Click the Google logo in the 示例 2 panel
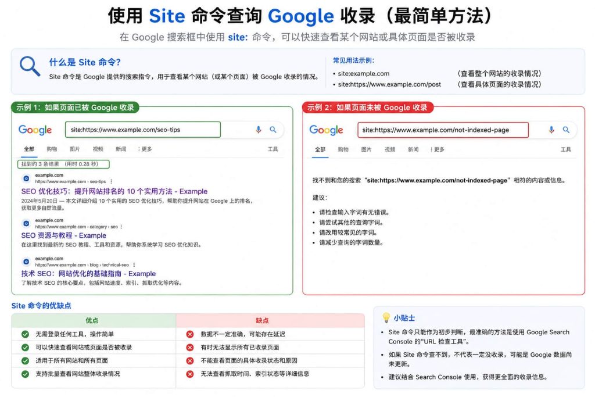This screenshot has width=595, height=397. [x=327, y=130]
